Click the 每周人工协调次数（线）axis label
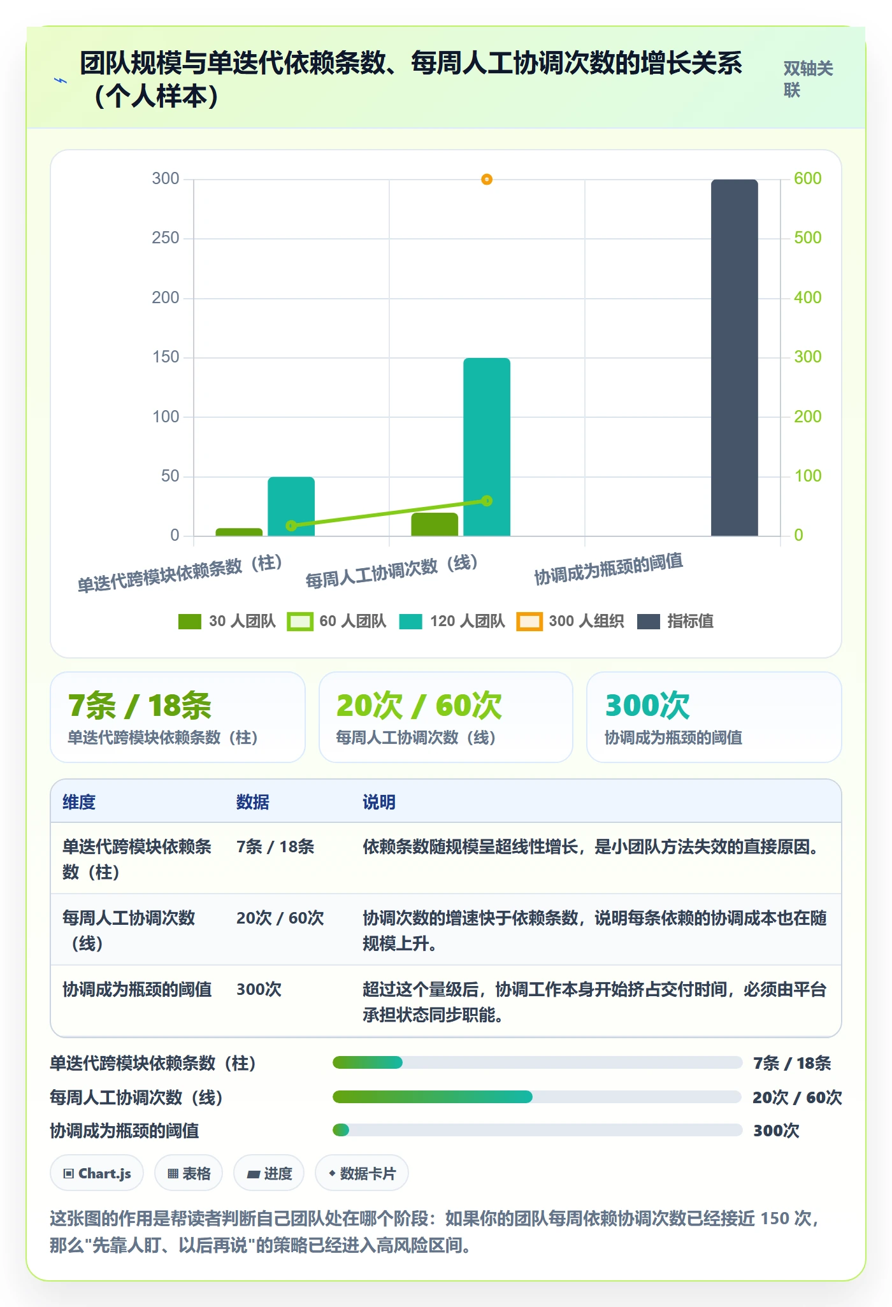 coord(392,571)
